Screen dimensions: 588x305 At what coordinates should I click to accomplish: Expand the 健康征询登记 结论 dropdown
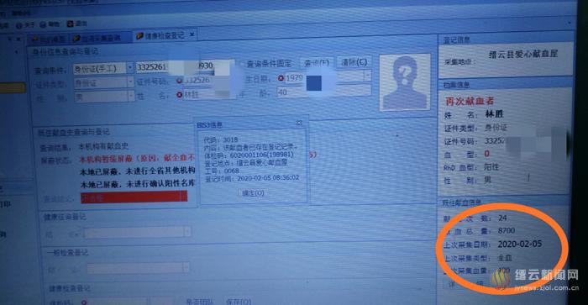[138, 233]
